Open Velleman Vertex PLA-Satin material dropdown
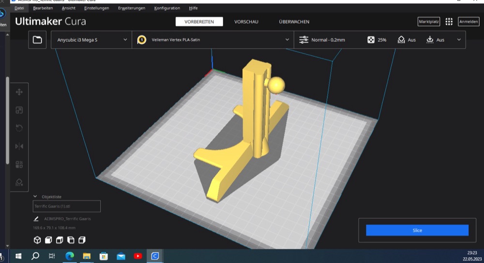484x263 pixels. click(213, 40)
